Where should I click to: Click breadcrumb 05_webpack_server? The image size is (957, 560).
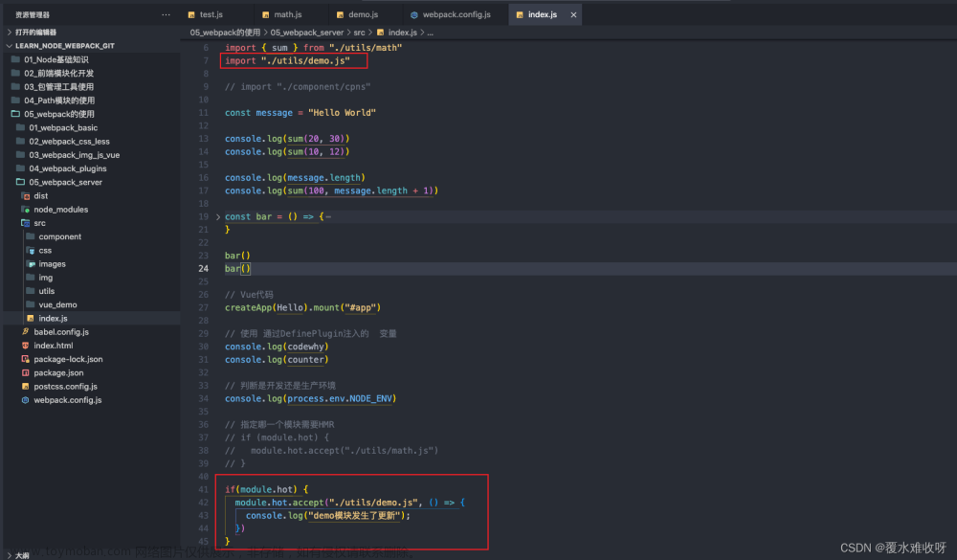[x=307, y=33]
